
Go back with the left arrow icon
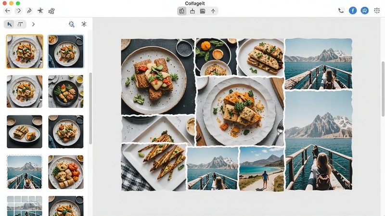click(x=8, y=11)
